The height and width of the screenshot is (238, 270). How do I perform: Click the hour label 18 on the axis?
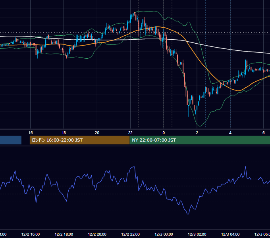(x=64, y=133)
